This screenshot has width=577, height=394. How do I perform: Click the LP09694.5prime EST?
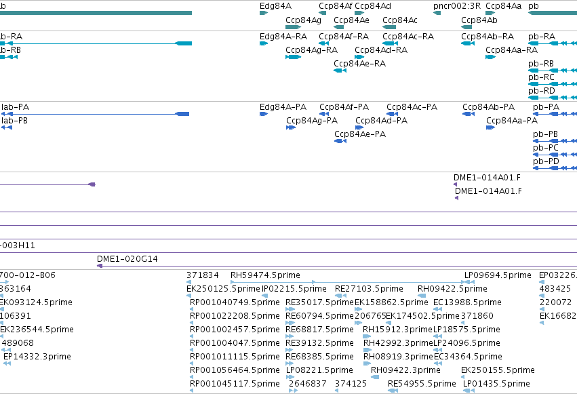469,282
